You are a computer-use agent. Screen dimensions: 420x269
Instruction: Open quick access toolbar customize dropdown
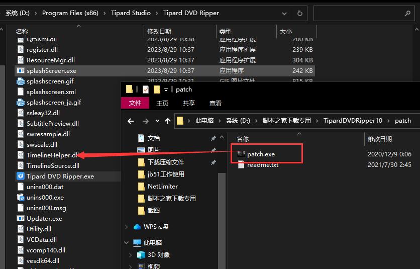166,89
